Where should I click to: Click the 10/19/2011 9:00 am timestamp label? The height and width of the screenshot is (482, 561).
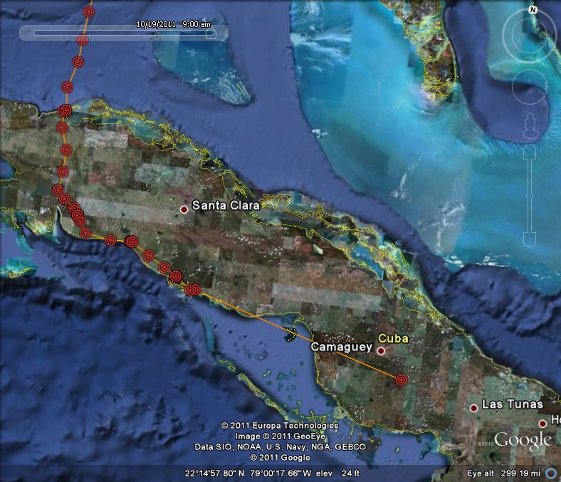pyautogui.click(x=173, y=23)
